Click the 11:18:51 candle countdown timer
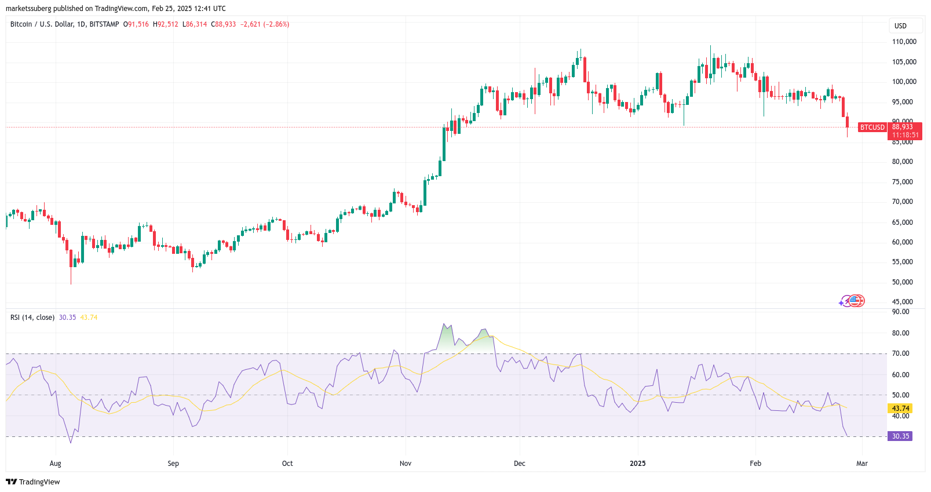Image resolution: width=931 pixels, height=492 pixels. 905,135
